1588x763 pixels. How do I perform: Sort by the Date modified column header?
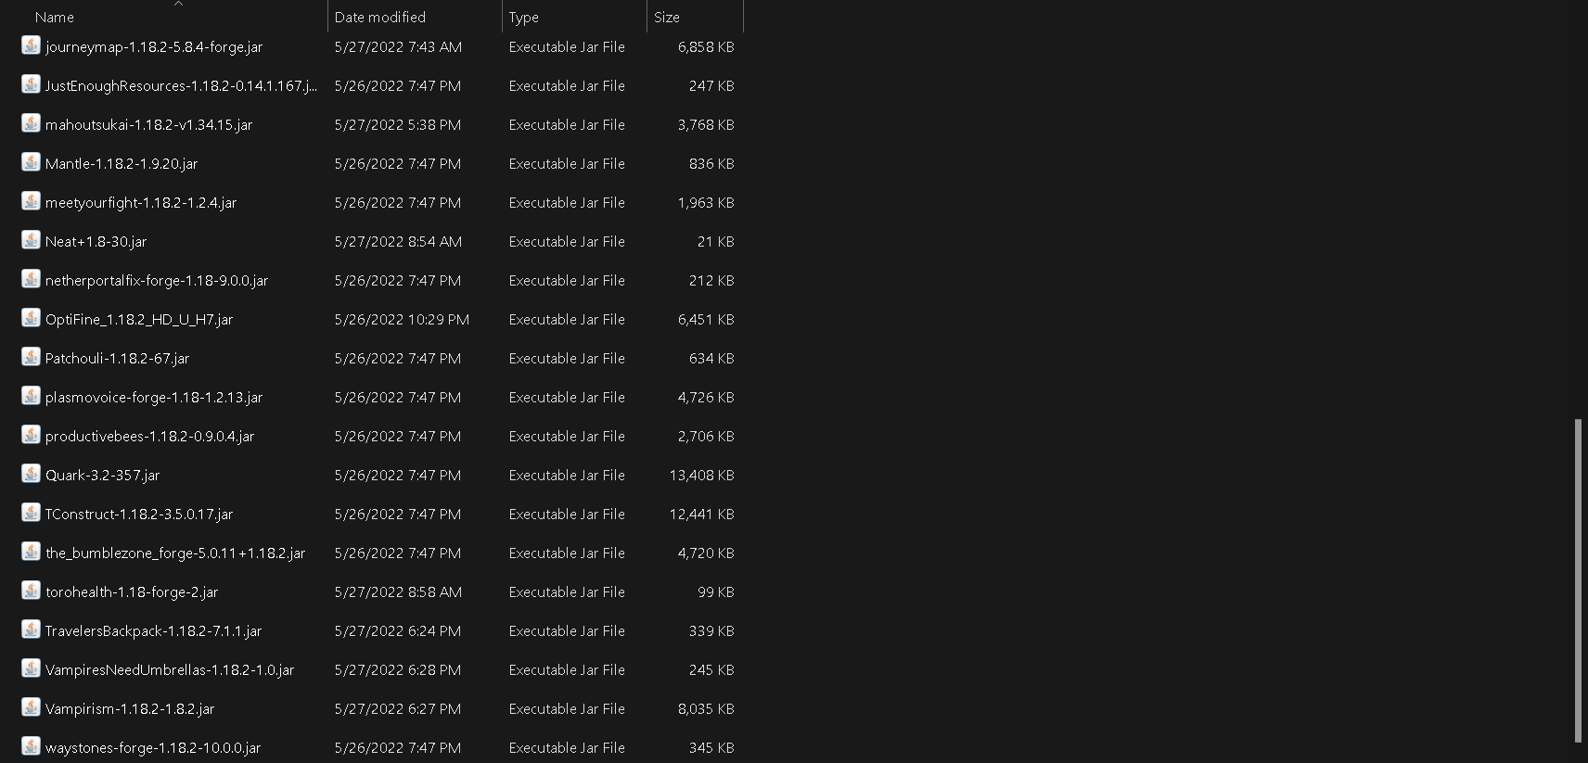[380, 18]
